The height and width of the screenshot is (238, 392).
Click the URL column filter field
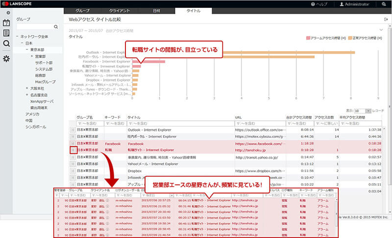pos(260,123)
